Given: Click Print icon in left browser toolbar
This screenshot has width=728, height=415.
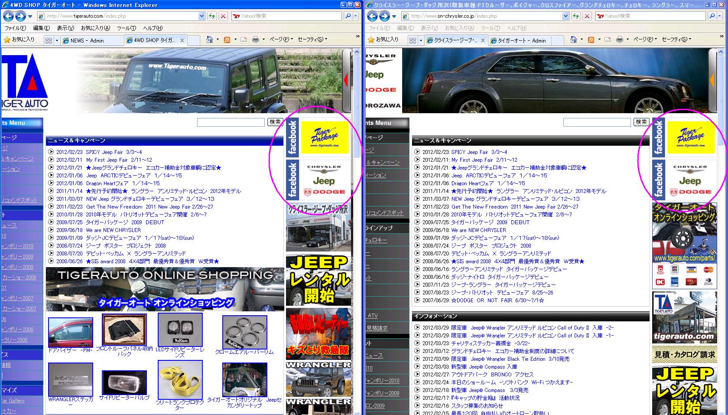Looking at the screenshot, I should [256, 39].
